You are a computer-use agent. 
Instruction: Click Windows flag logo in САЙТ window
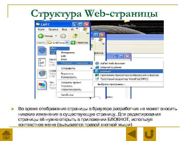click(85, 29)
